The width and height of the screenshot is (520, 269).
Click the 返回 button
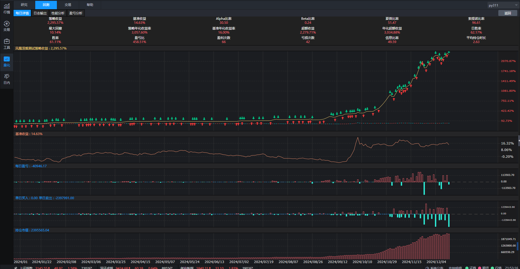click(x=508, y=13)
